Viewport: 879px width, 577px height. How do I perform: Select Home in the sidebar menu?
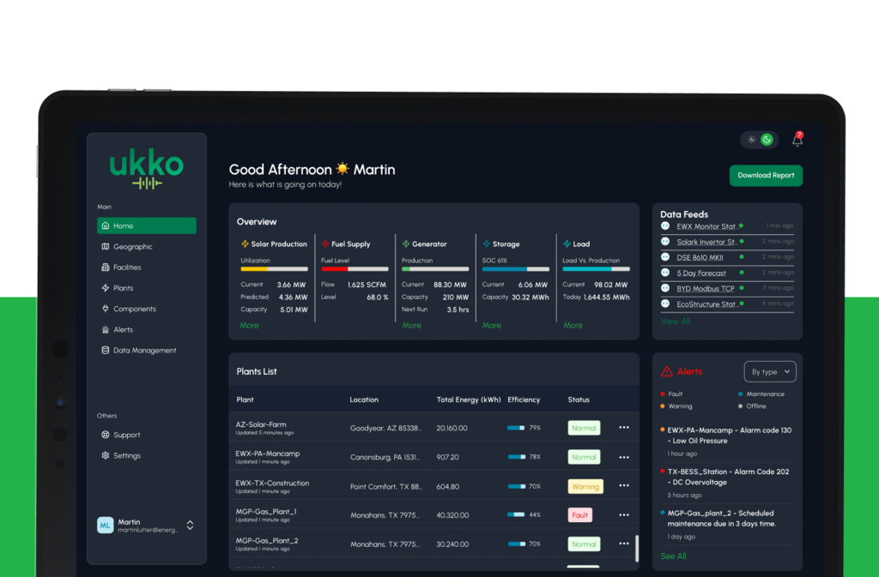(x=147, y=226)
